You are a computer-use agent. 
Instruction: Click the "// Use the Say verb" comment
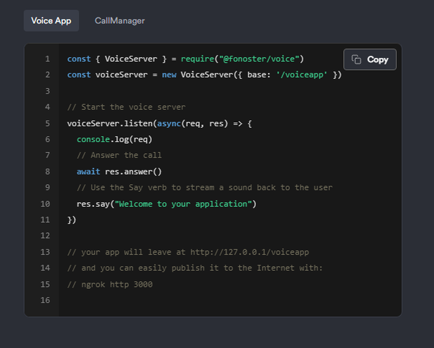click(204, 187)
